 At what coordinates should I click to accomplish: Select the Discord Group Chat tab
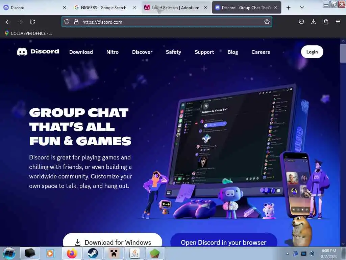pyautogui.click(x=246, y=7)
